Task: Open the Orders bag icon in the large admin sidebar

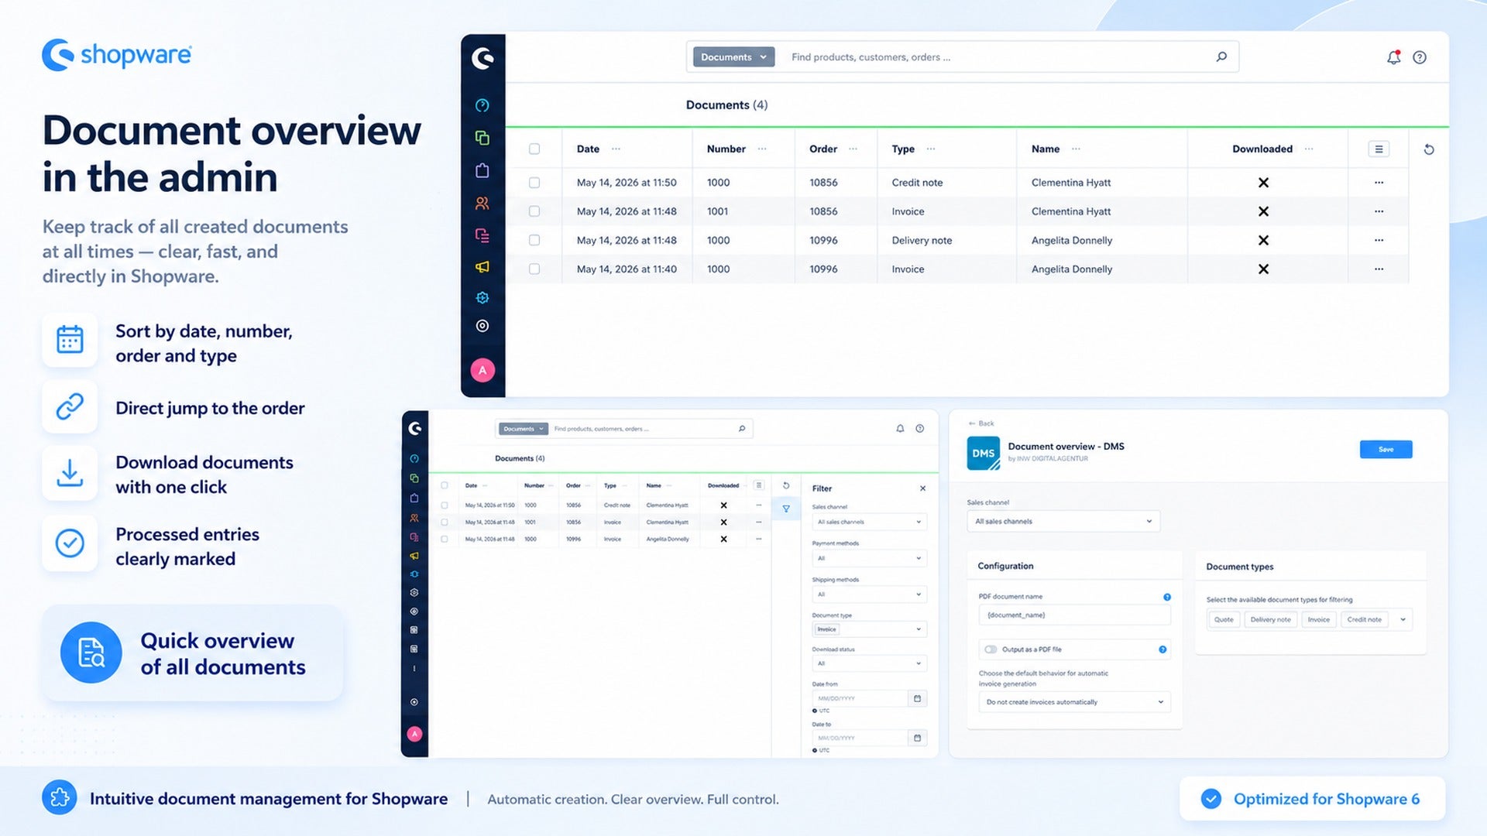Action: pos(482,170)
